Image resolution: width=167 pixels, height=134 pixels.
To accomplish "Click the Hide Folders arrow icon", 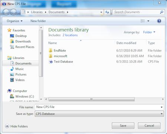I will coord(7,126).
